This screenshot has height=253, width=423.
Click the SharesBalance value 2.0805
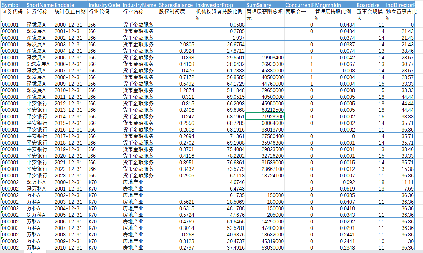(x=177, y=44)
